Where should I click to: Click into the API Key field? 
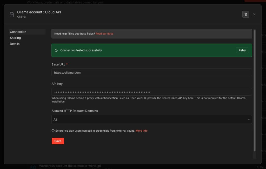[x=151, y=92]
